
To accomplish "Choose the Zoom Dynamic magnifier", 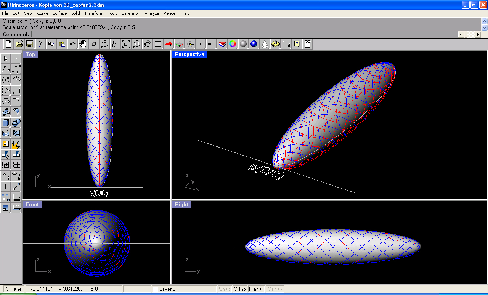I will pyautogui.click(x=104, y=44).
